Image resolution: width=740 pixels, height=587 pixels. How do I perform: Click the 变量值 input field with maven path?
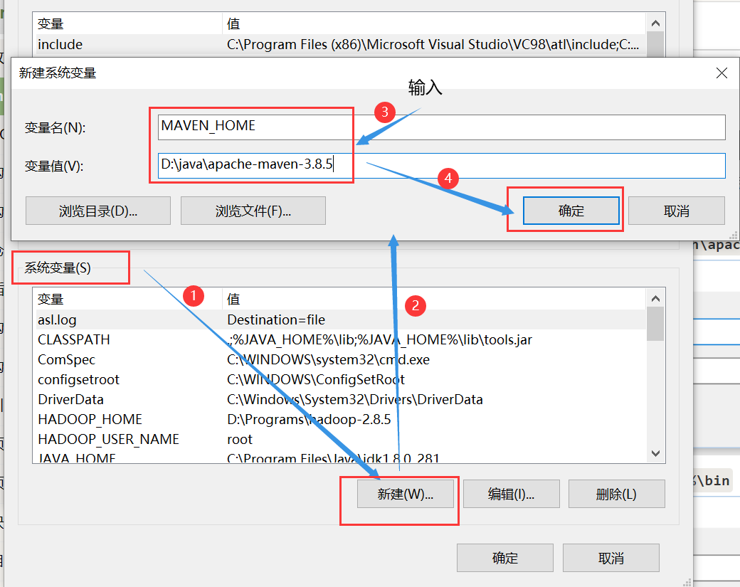(x=441, y=166)
